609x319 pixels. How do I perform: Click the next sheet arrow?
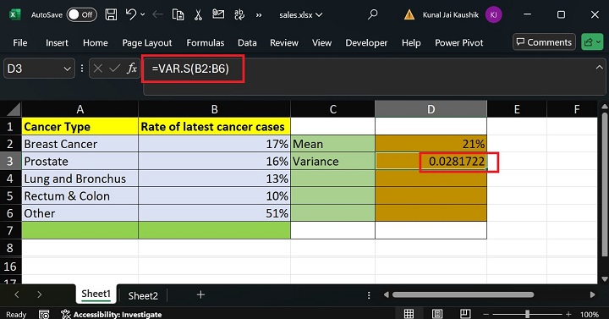[x=39, y=294]
